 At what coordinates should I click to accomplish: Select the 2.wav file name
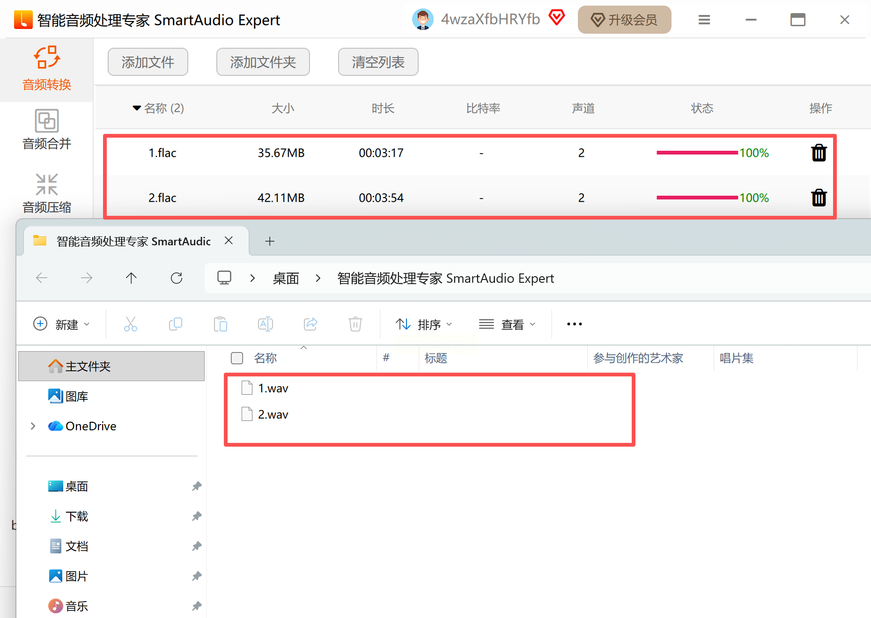[273, 415]
